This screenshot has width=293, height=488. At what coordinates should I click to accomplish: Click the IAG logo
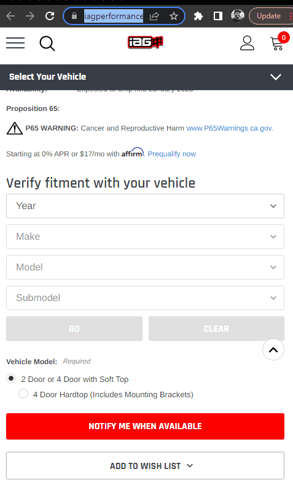click(x=145, y=42)
